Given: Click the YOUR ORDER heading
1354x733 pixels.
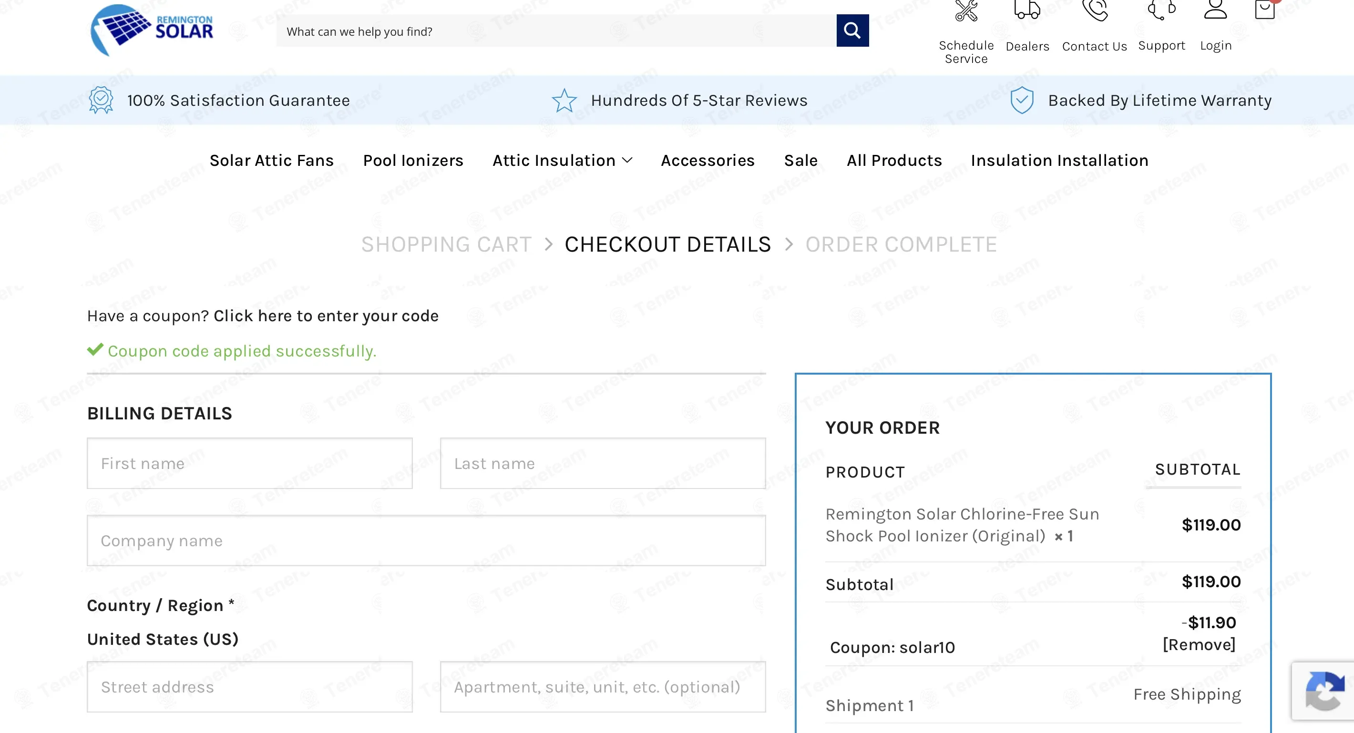Looking at the screenshot, I should pos(882,428).
